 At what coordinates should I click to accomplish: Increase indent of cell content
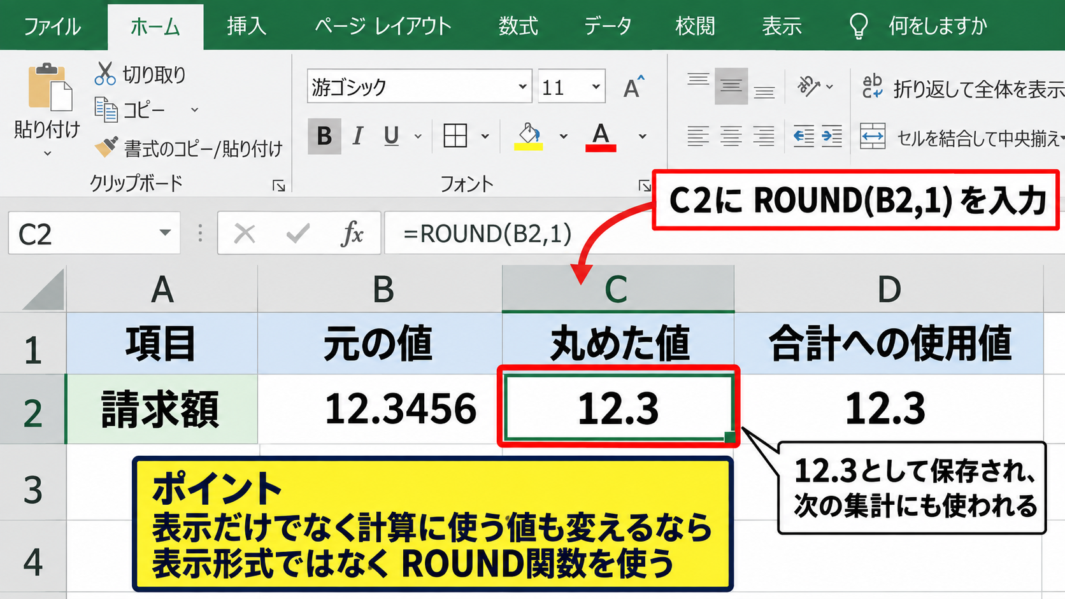point(832,136)
